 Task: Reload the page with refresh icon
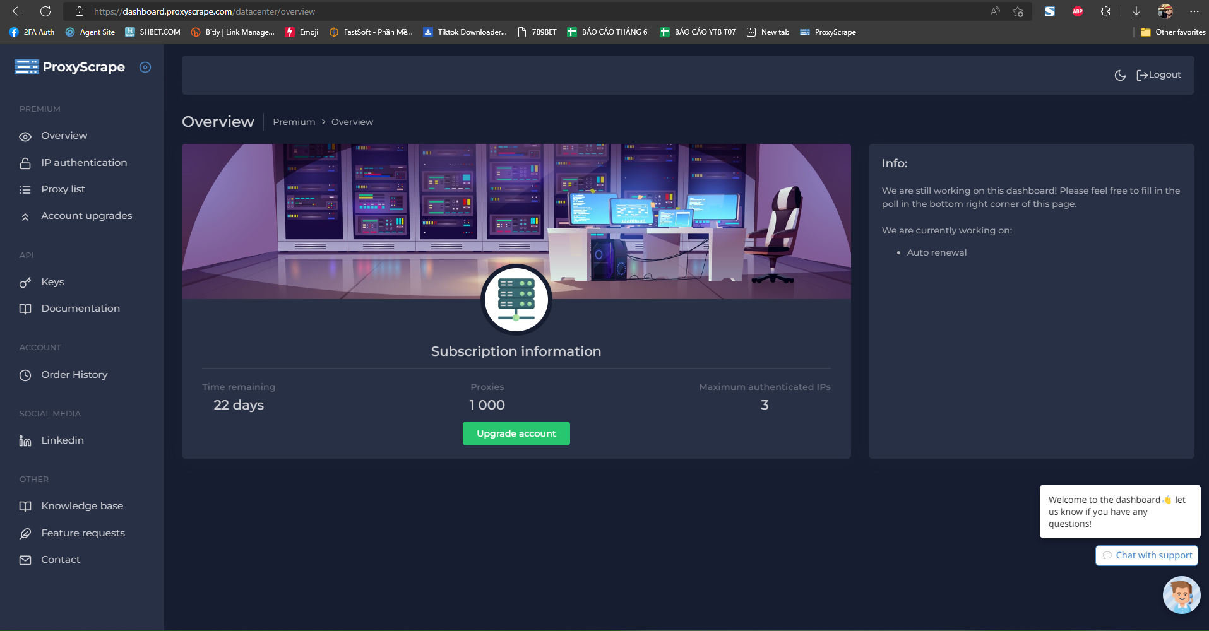45,11
